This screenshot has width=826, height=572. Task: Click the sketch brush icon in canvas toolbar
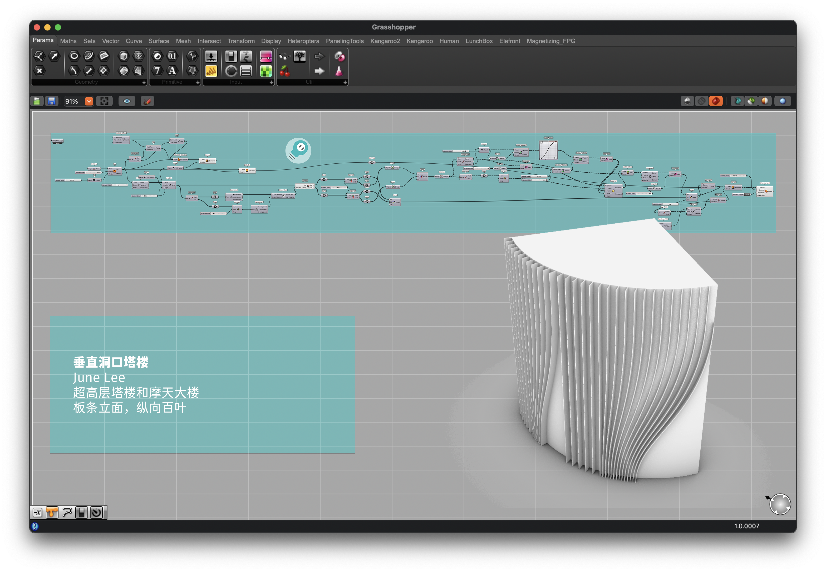click(x=147, y=101)
